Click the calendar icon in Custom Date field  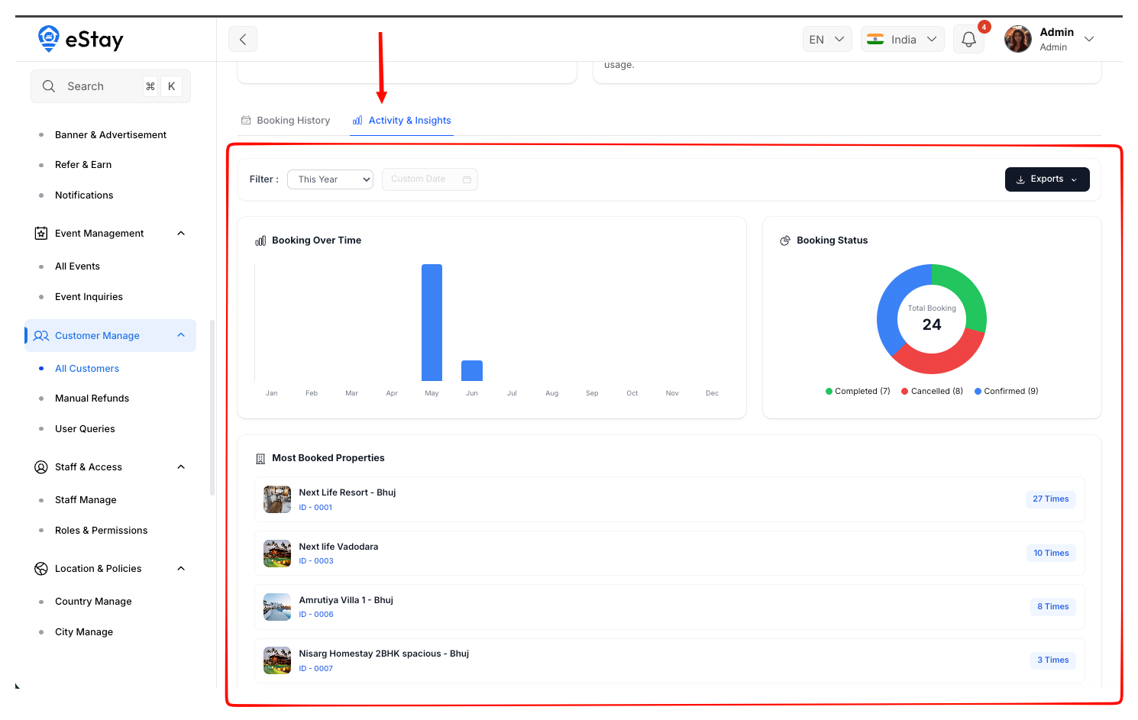(467, 179)
